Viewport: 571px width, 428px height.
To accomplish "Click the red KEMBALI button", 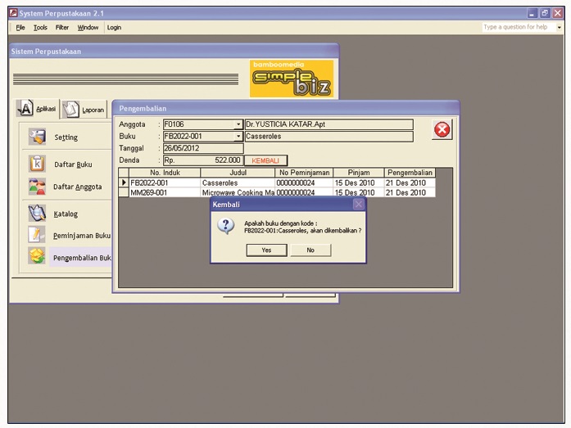I will (265, 160).
